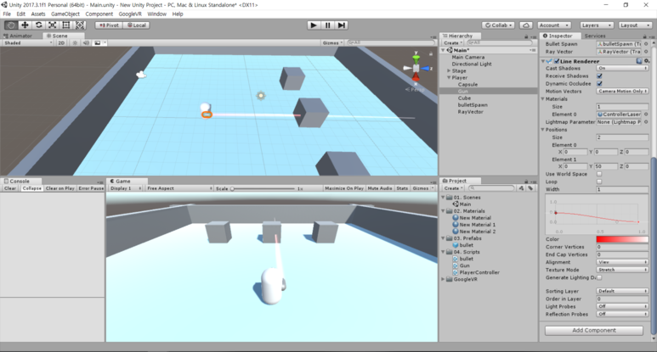Screen dimensions: 657x352
Task: Select the combined Transform tool
Action: 80,25
